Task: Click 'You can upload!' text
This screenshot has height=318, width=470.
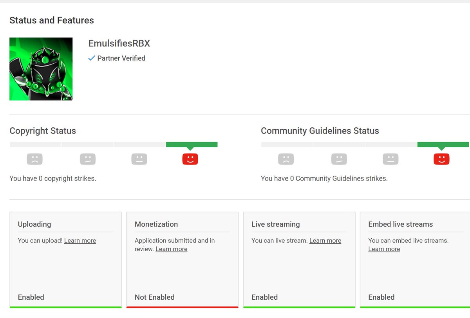Action: pyautogui.click(x=40, y=241)
